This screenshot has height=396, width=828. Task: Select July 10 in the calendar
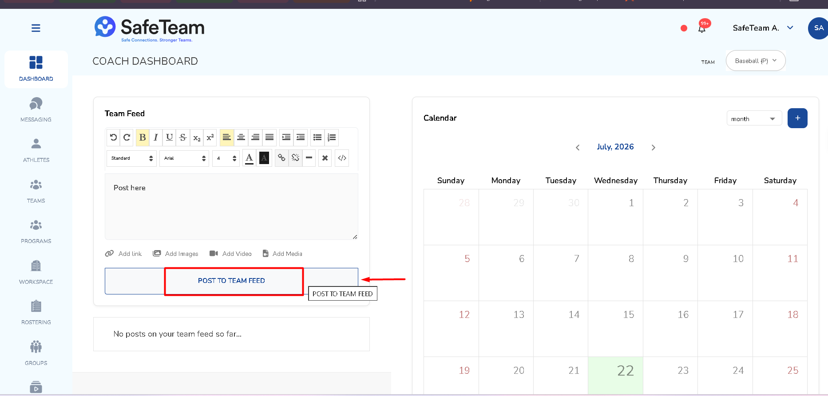(x=725, y=273)
